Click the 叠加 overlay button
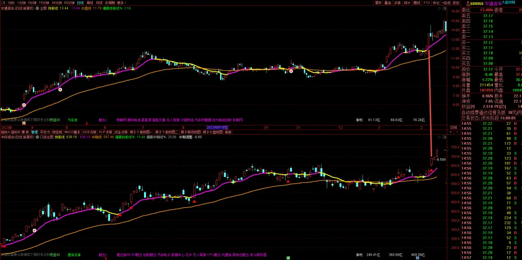 point(388,3)
